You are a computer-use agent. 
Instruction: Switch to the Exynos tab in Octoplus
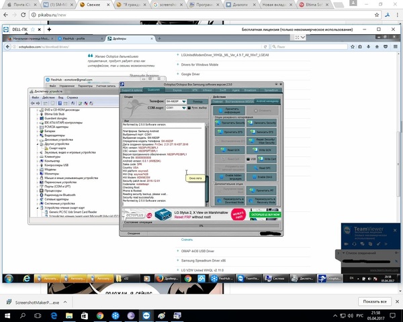point(177,90)
